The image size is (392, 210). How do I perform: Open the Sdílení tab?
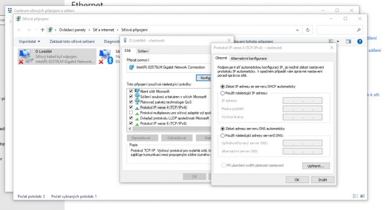143,51
